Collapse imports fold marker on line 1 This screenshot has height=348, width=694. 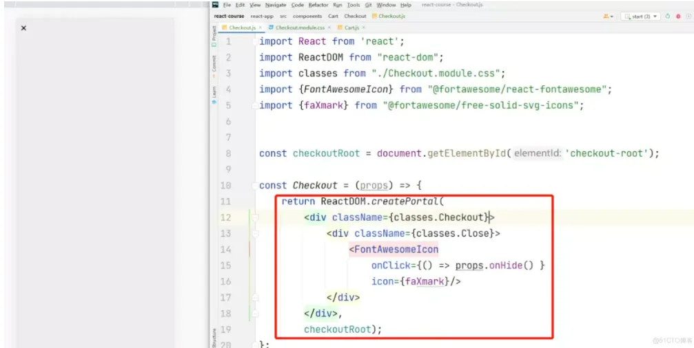pyautogui.click(x=256, y=41)
